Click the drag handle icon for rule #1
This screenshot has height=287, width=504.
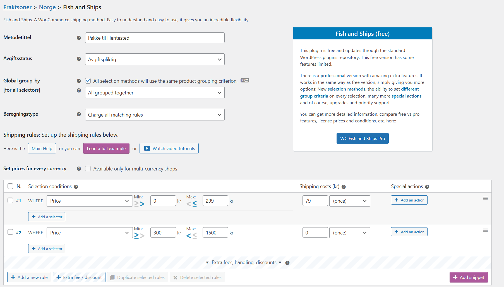pyautogui.click(x=485, y=198)
